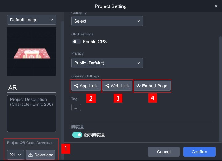Screen dimensions: 222x161
Task: Click the AR project name field
Action: pyautogui.click(x=32, y=88)
